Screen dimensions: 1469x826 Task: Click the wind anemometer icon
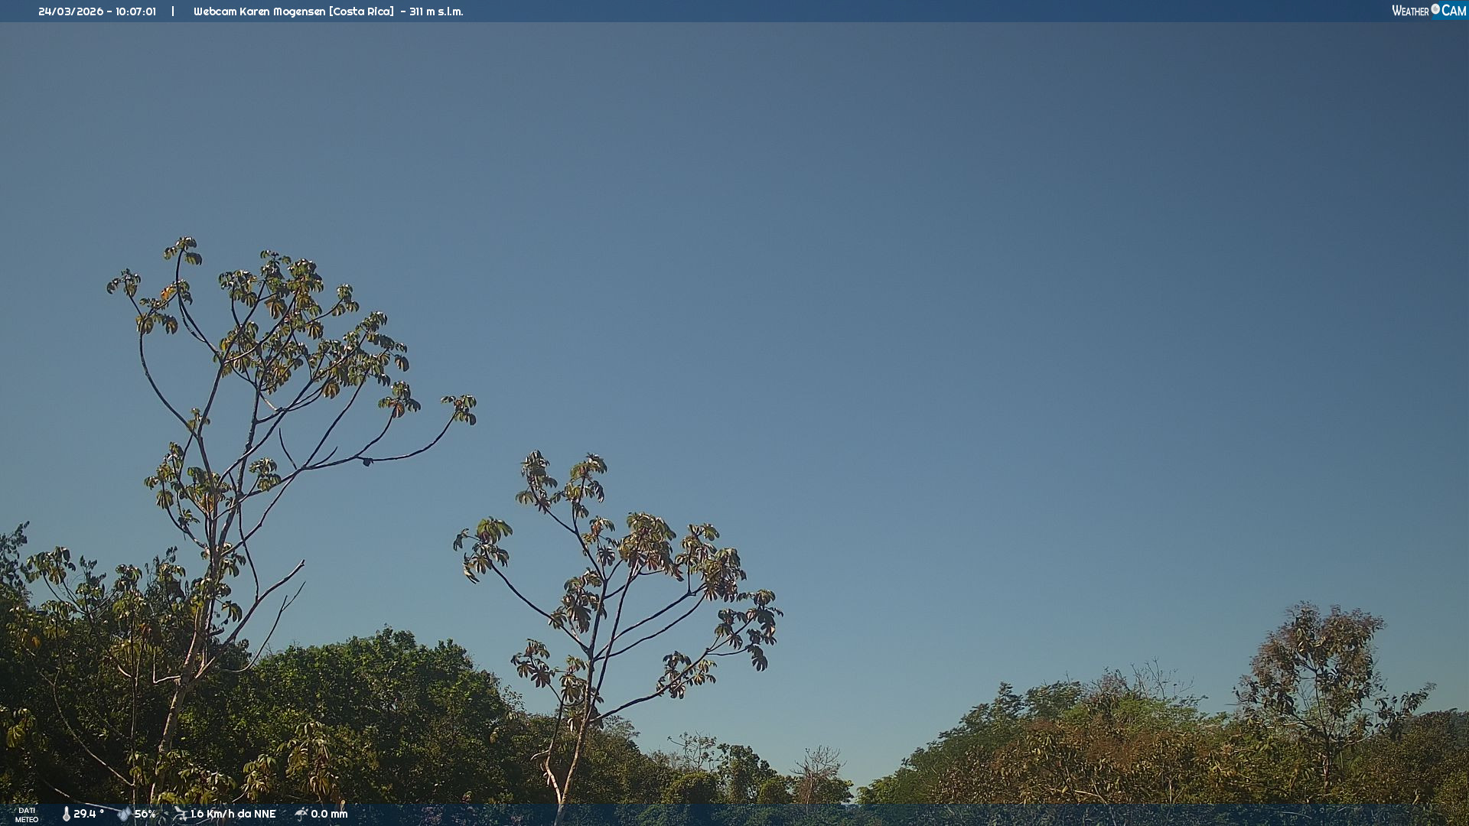[x=180, y=814]
